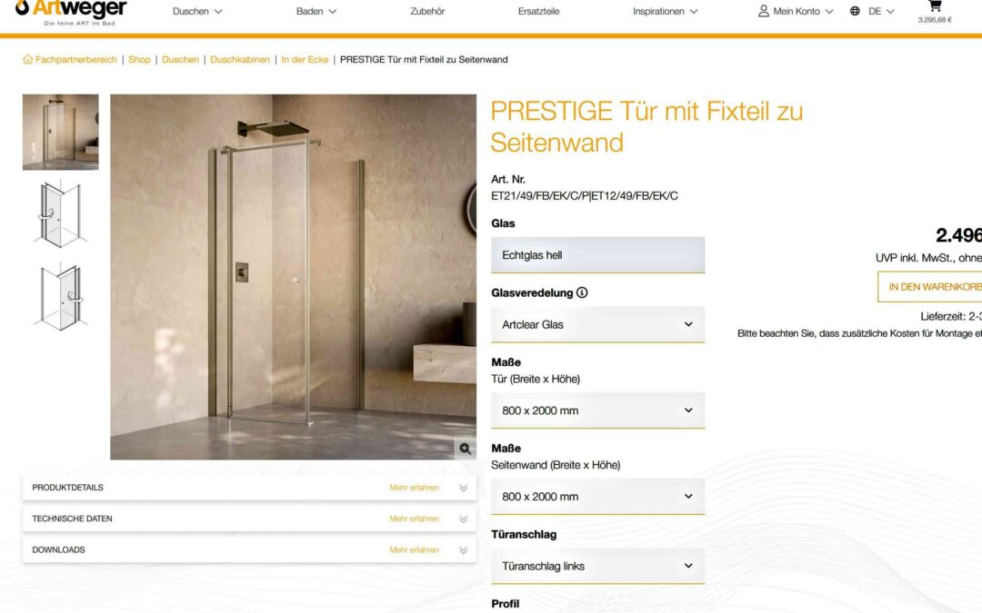Open the Duschen menu

tap(197, 11)
